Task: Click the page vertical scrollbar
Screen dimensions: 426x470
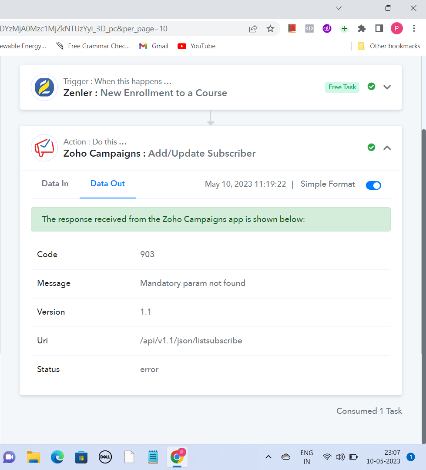Action: coord(423,286)
